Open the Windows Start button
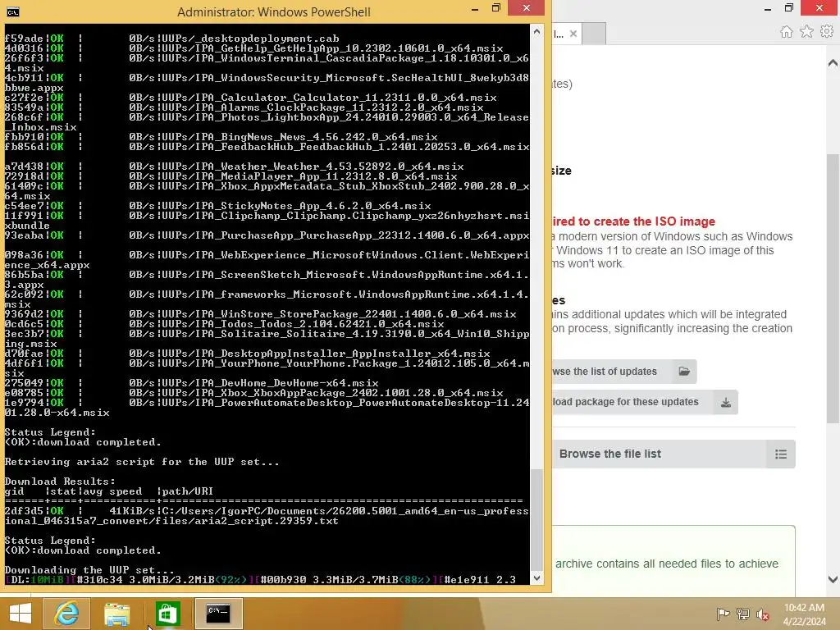Viewport: 840px width, 630px height. tap(20, 613)
